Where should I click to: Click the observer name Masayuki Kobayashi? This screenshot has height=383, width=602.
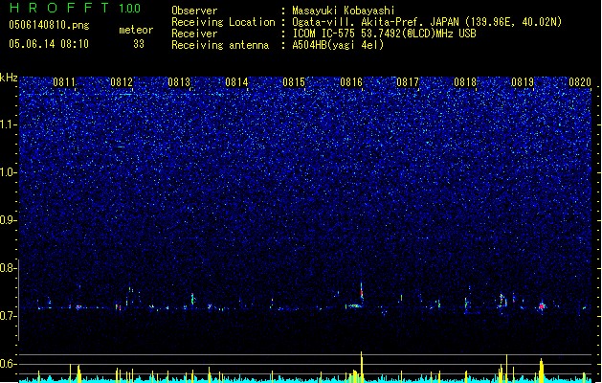point(344,11)
